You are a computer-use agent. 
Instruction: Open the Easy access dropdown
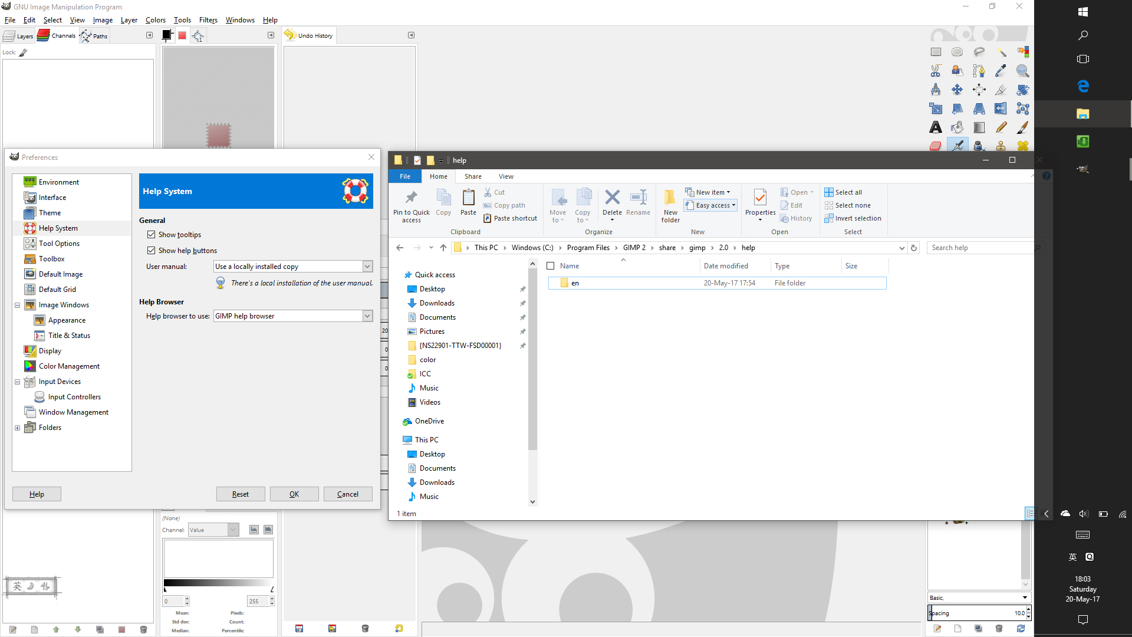[x=710, y=205]
